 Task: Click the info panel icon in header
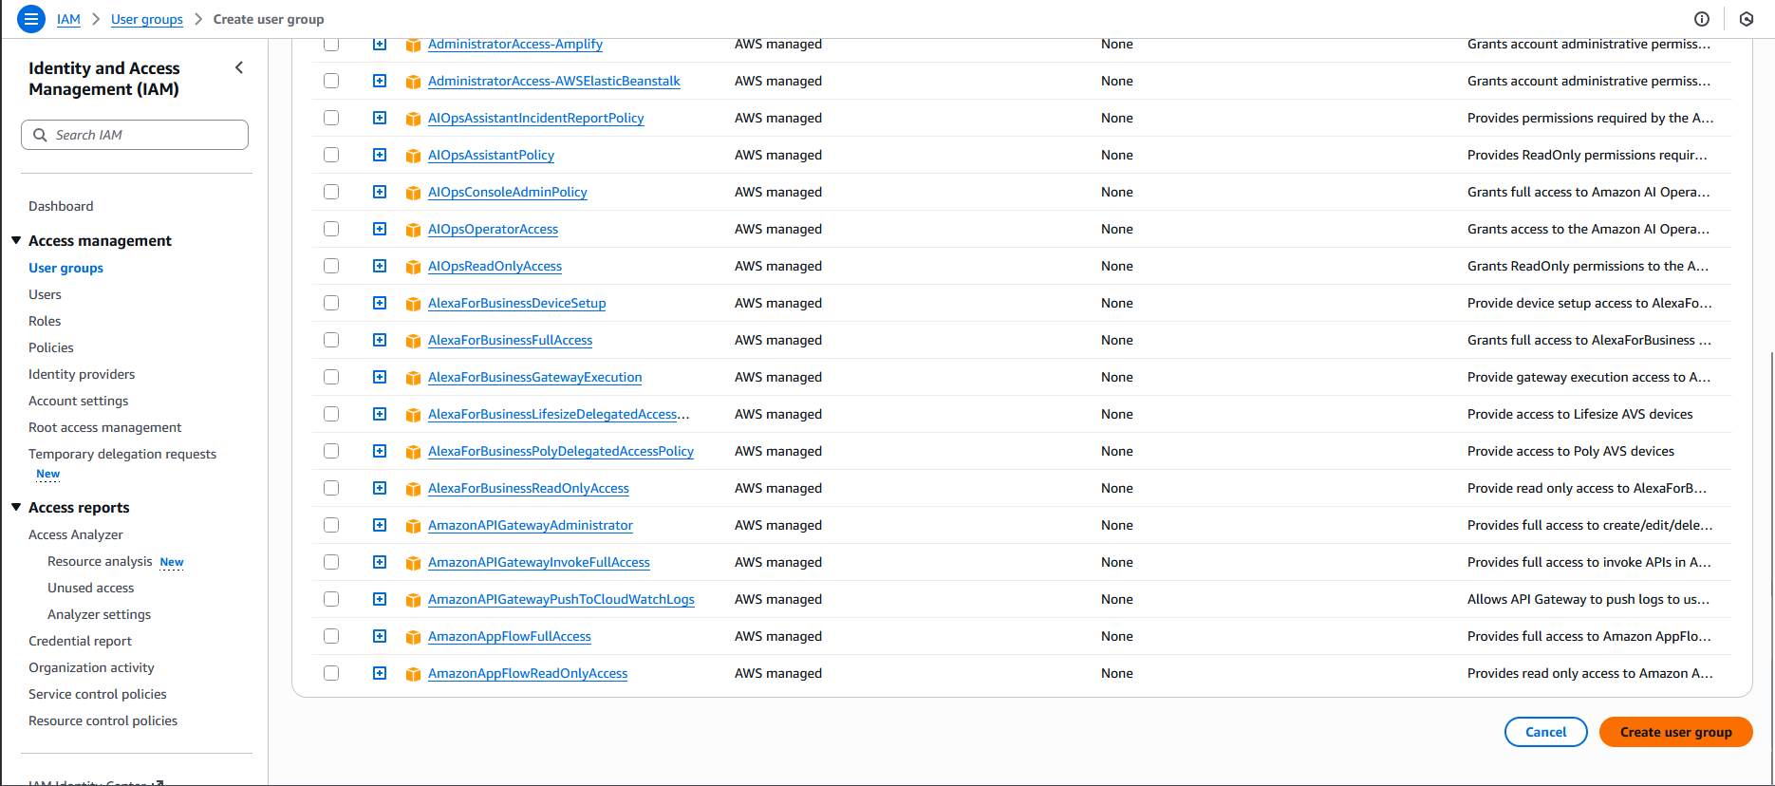[1702, 19]
